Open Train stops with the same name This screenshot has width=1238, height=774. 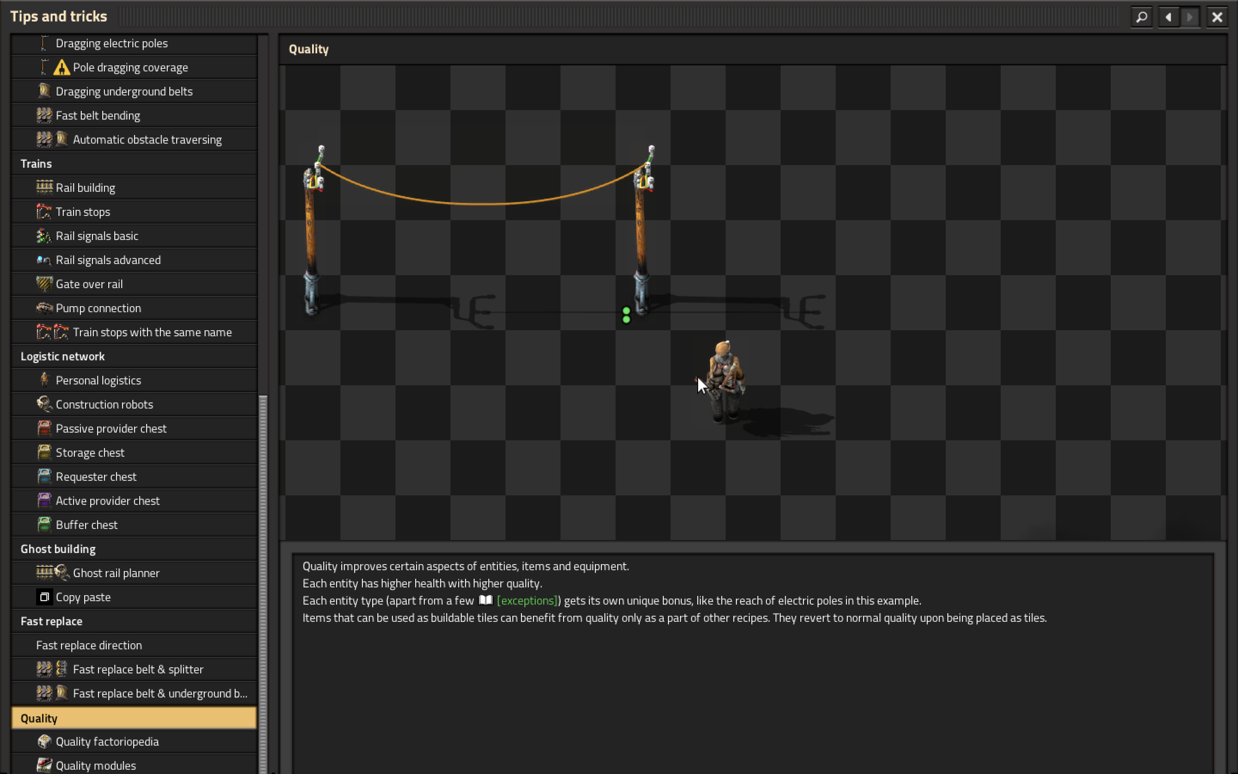click(134, 332)
